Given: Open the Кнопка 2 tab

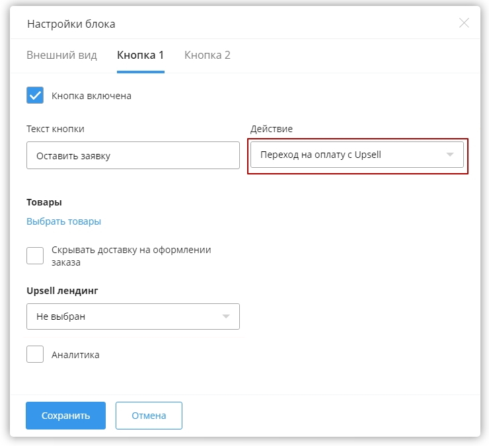Looking at the screenshot, I should 207,55.
